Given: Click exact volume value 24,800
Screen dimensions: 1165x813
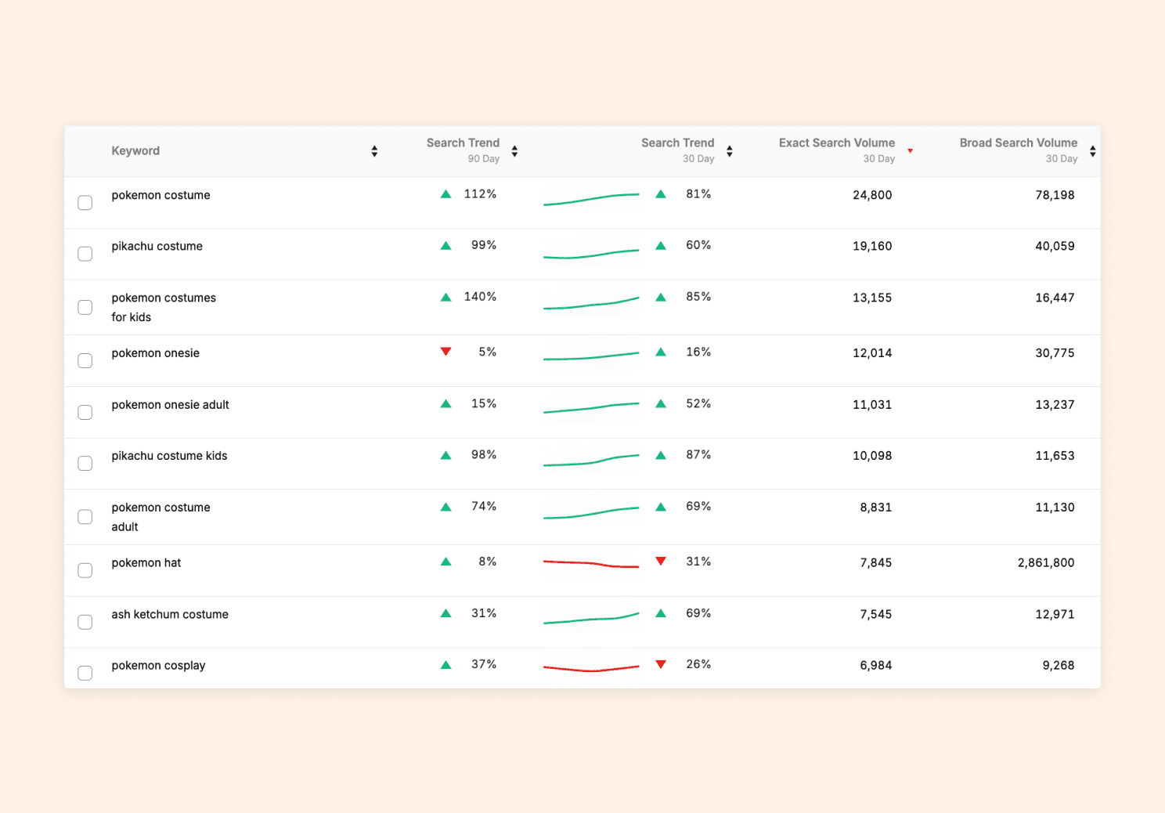Looking at the screenshot, I should [x=872, y=195].
